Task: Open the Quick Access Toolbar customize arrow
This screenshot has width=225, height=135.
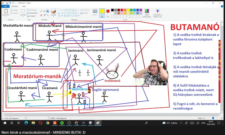Action: [16, 3]
